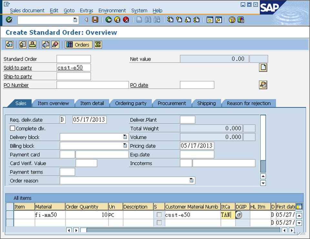The image size is (310, 239).
Task: Click the Sales panel scroll up arrow
Action: [x=263, y=176]
